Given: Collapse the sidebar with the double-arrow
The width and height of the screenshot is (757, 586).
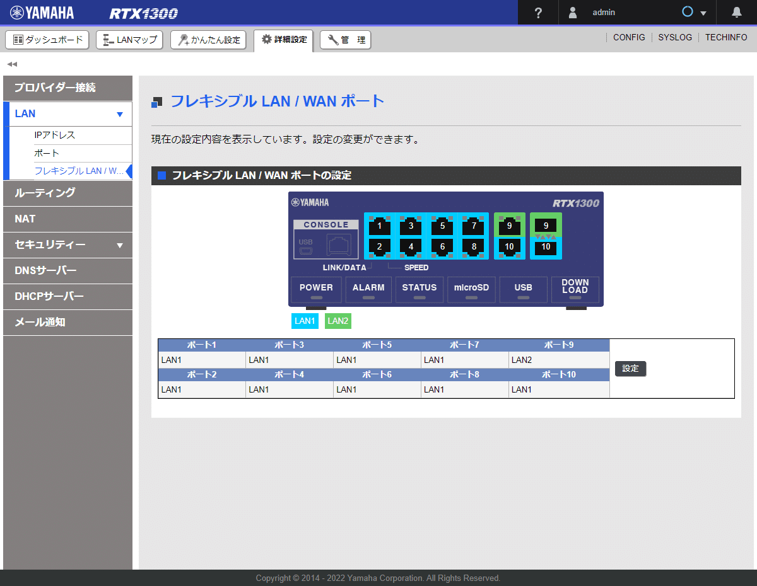Looking at the screenshot, I should [x=11, y=64].
